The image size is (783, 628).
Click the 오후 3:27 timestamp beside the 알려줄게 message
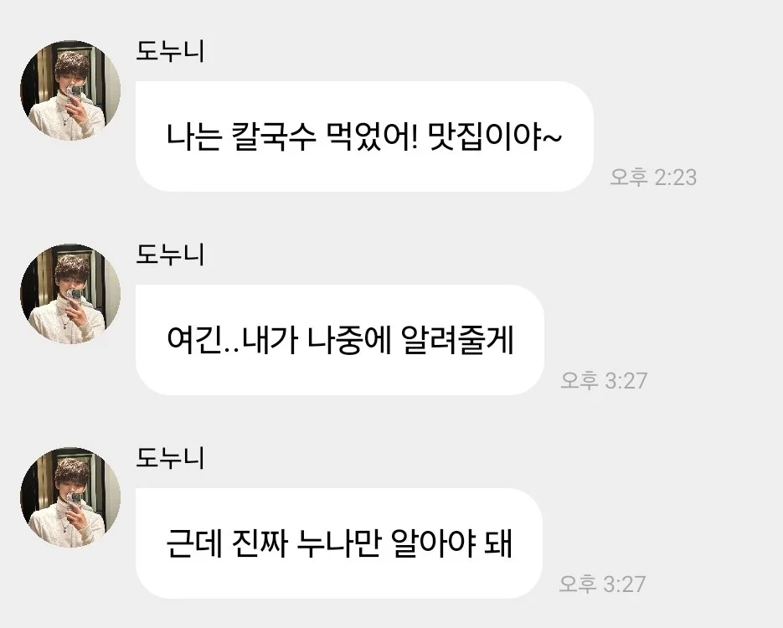click(x=604, y=380)
